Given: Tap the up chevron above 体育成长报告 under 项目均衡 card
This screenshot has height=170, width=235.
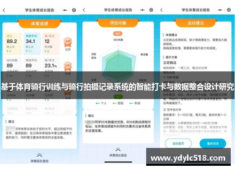Looking at the screenshot, I should coord(118,149).
